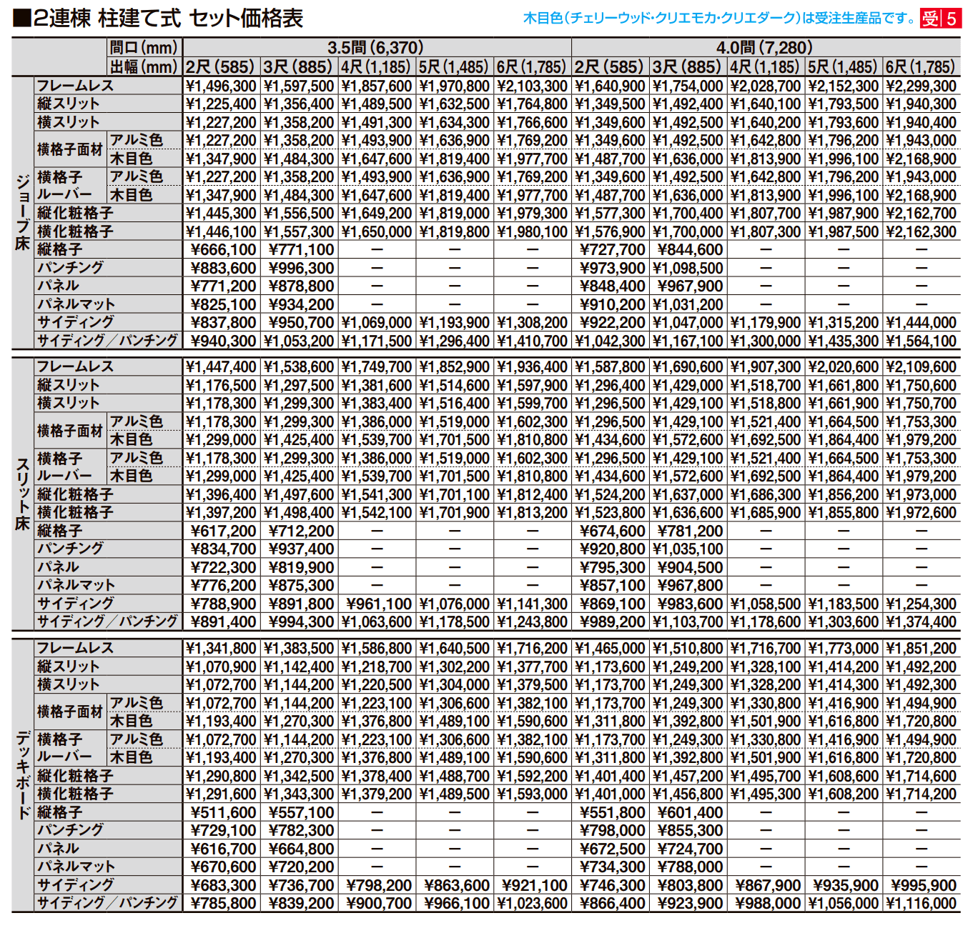Click the ¥1,116,000 bottom-right price cell
The width and height of the screenshot is (968, 933).
(921, 903)
